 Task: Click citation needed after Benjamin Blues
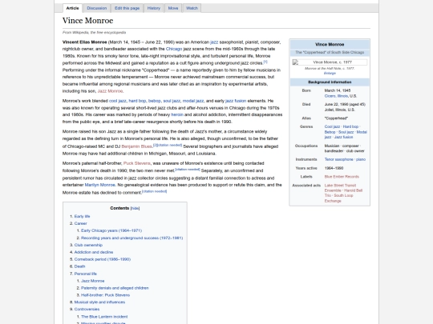pos(169,145)
